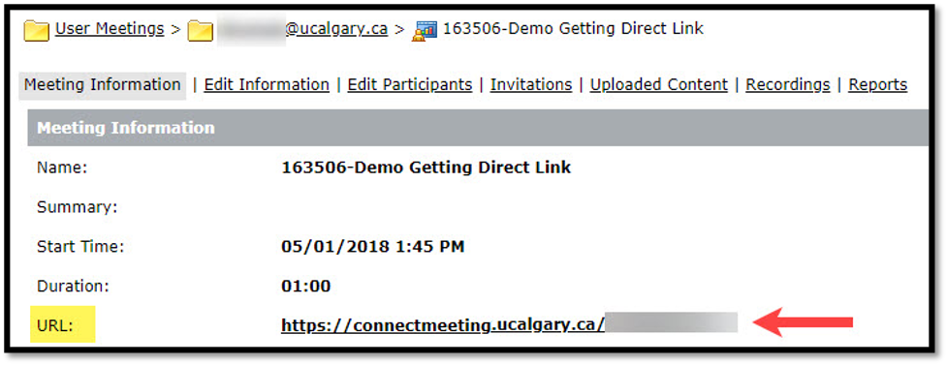The width and height of the screenshot is (947, 365).
Task: Switch to Uploaded Content tab
Action: click(659, 85)
